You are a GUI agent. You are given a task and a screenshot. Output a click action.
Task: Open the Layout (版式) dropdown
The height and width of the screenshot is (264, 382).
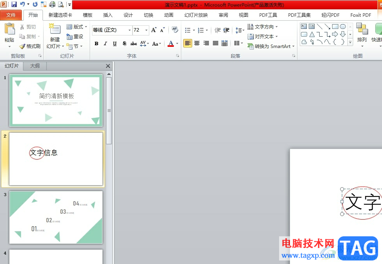tap(76, 27)
